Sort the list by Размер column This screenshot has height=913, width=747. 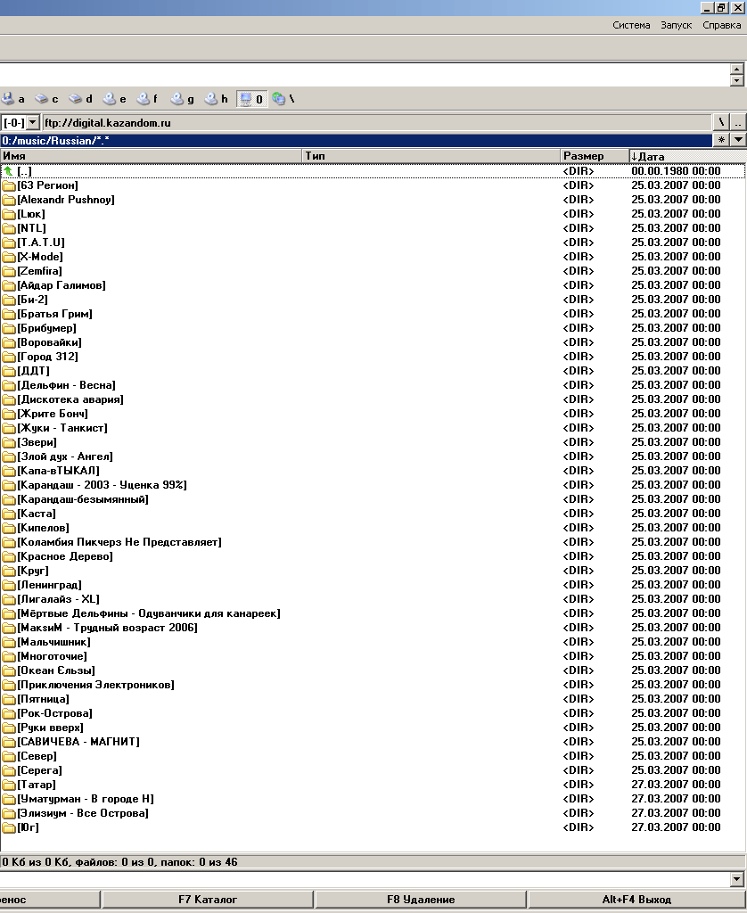pos(595,156)
